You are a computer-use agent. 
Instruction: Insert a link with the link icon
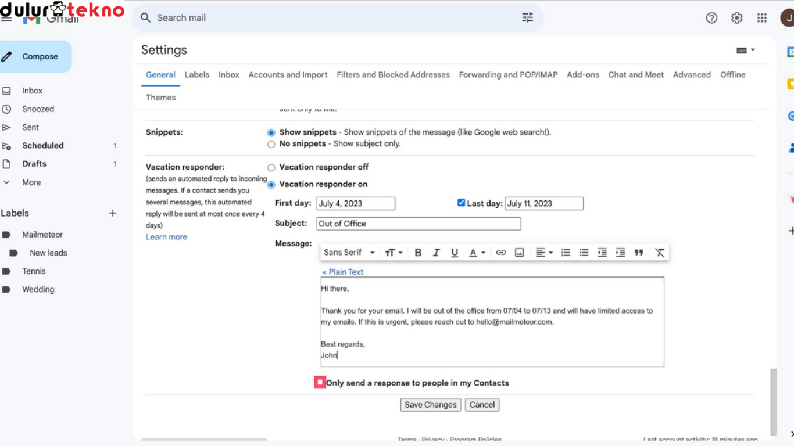[x=501, y=253]
